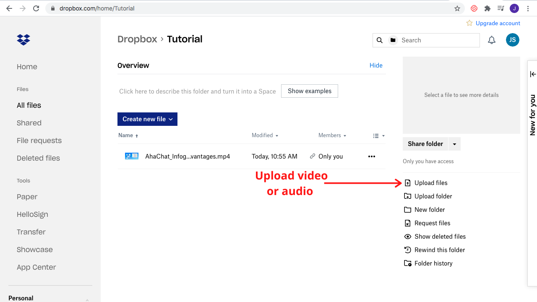Open Transfer in the sidebar
Screen dimensions: 537x302
(31, 232)
